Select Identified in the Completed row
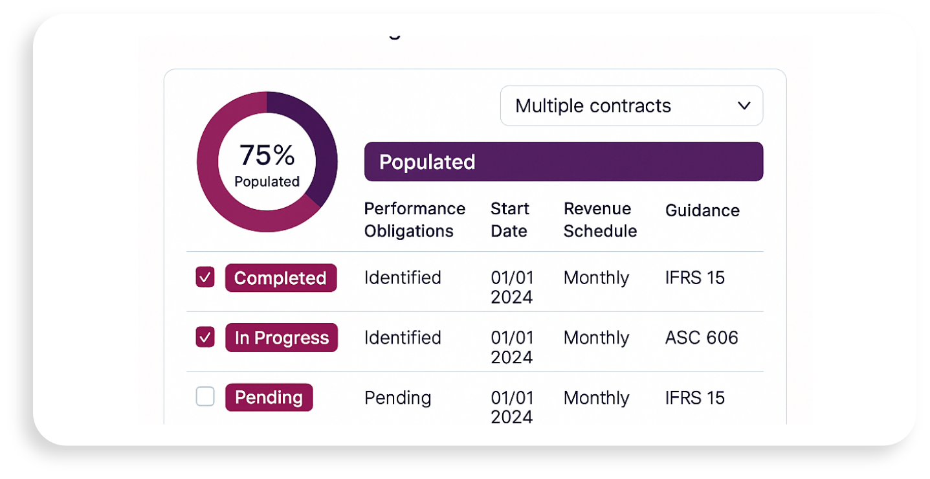 point(403,278)
